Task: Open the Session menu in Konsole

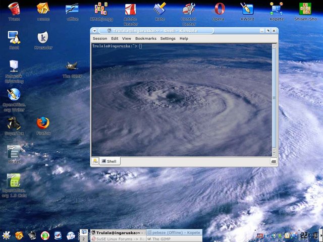Action: click(x=100, y=38)
